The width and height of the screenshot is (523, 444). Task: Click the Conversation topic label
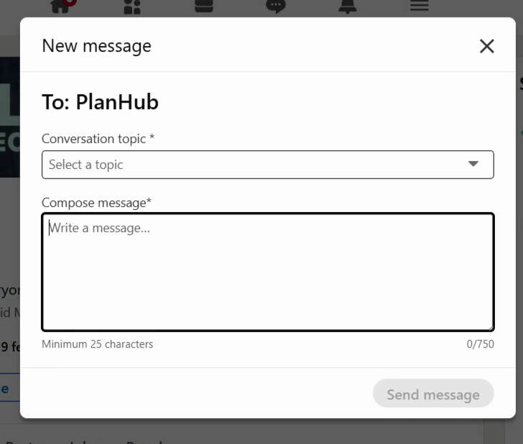click(98, 139)
